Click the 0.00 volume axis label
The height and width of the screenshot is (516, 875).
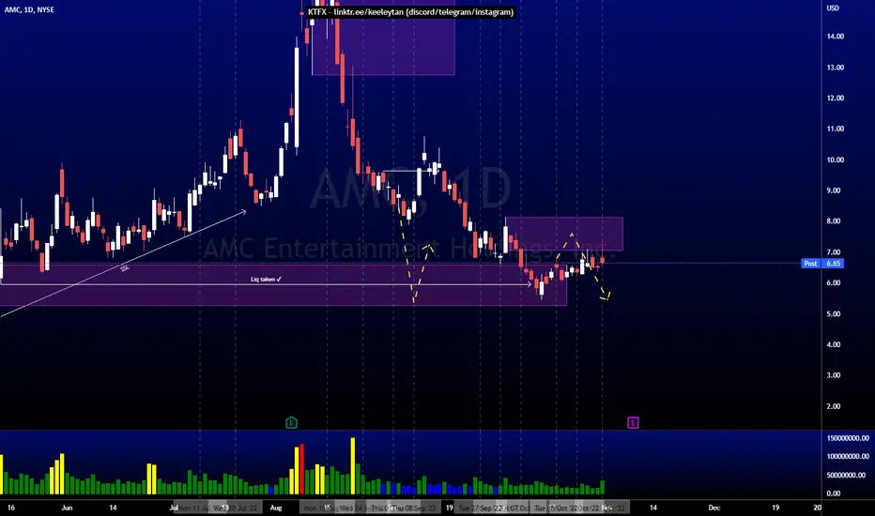[834, 493]
